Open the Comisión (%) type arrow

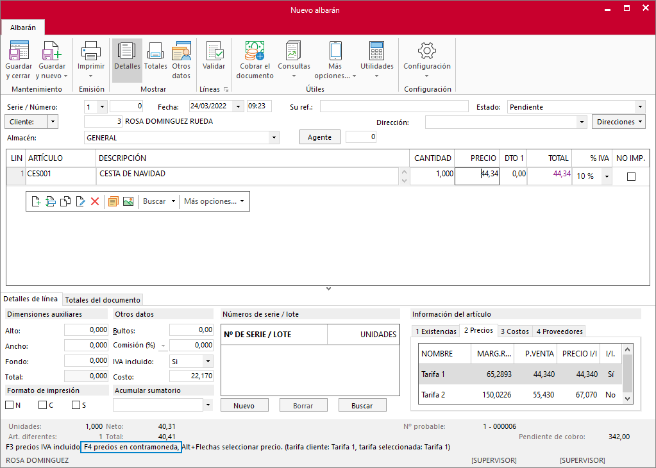point(163,346)
